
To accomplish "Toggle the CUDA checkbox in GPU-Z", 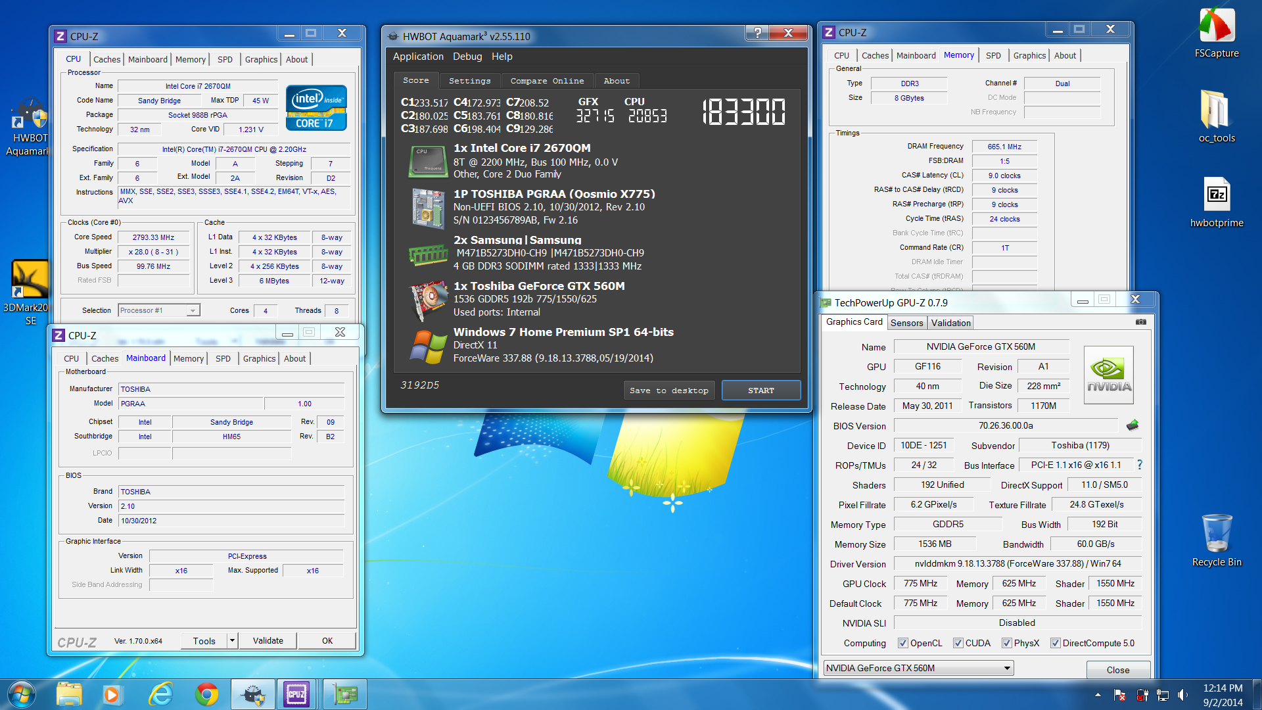I will [958, 643].
